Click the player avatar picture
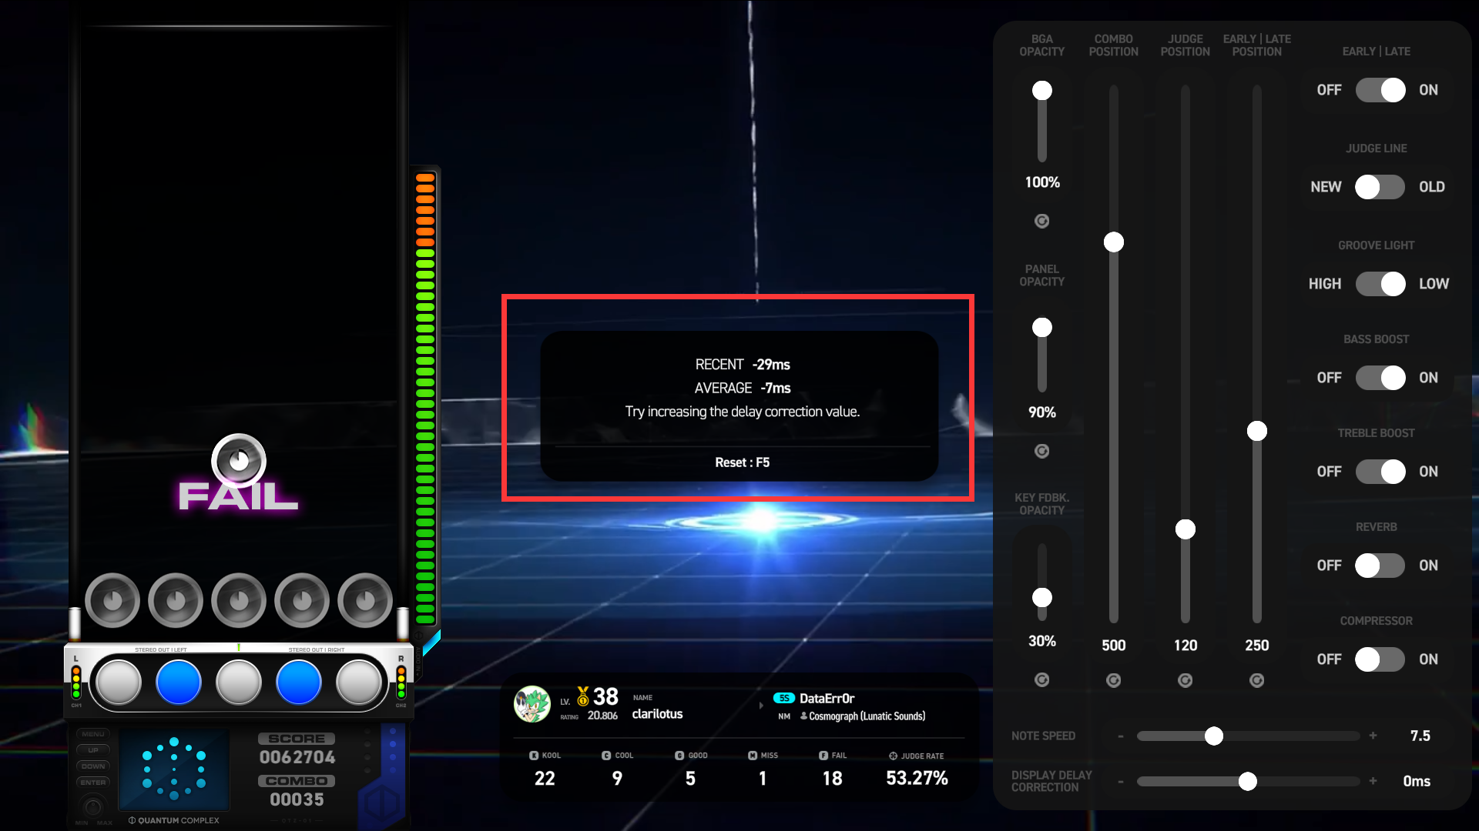 tap(532, 704)
